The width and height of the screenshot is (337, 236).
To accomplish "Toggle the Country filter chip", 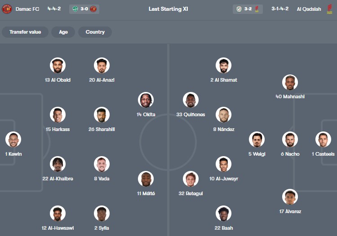I will [x=95, y=32].
